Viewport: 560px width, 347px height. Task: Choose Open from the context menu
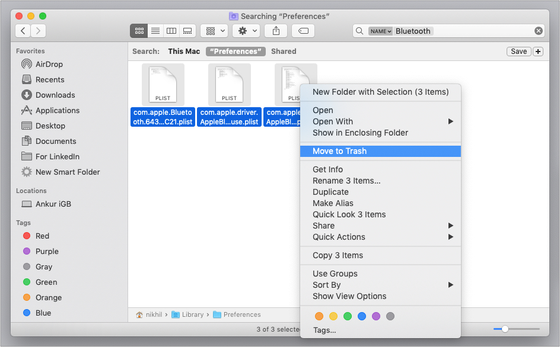click(x=380, y=110)
